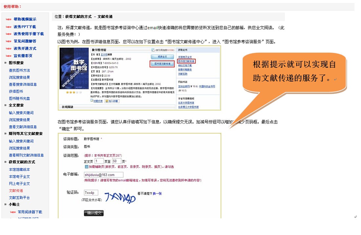Expand the 全文搜索 sidebar section
Screen dimensions: 361x235
click(6, 105)
